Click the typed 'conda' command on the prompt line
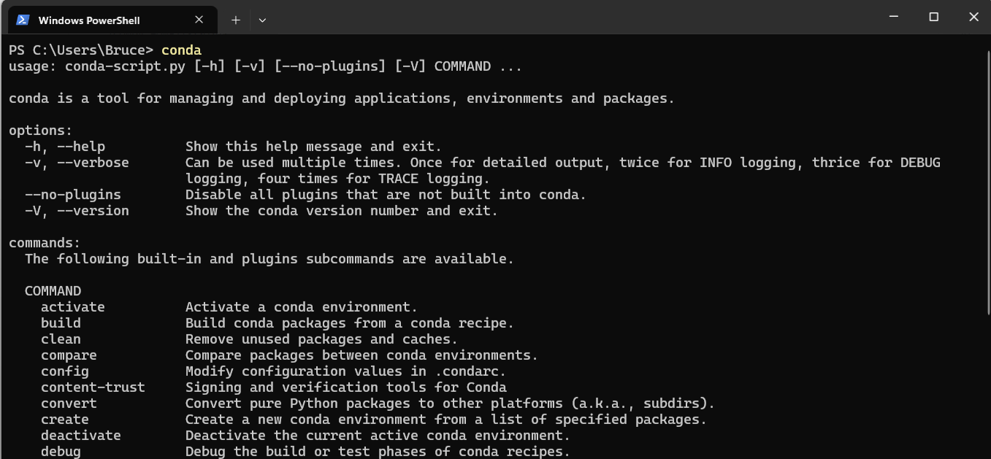991x459 pixels. tap(181, 50)
